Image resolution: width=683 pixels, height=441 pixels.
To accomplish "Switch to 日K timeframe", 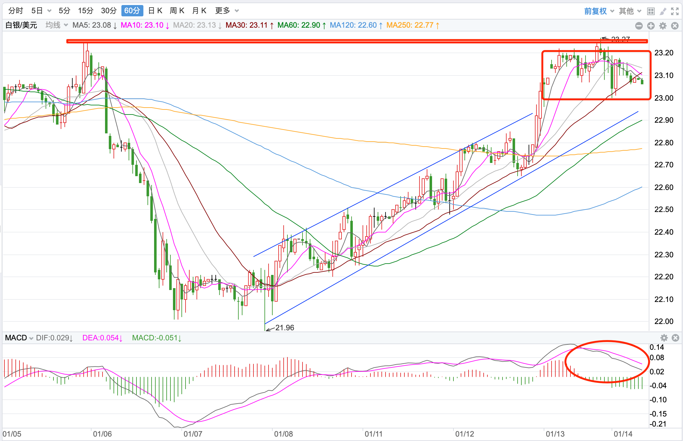I will click(x=155, y=11).
